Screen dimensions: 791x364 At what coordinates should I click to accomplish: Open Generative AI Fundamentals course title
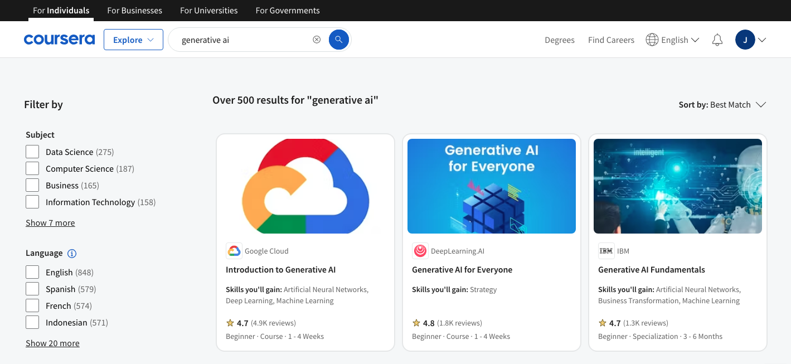pos(652,270)
